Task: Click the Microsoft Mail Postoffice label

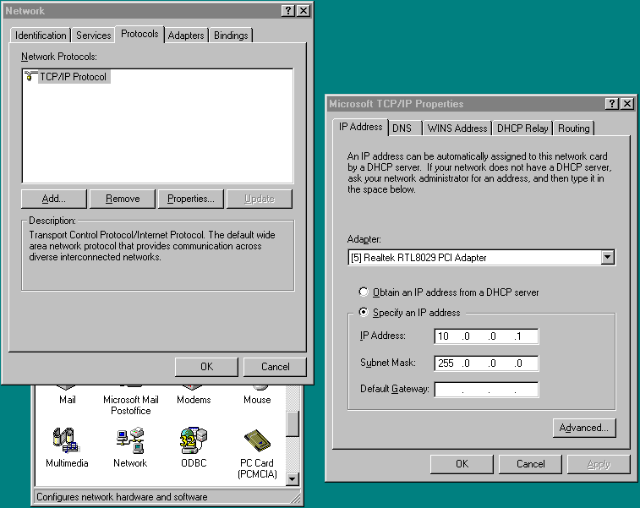Action: pyautogui.click(x=130, y=405)
